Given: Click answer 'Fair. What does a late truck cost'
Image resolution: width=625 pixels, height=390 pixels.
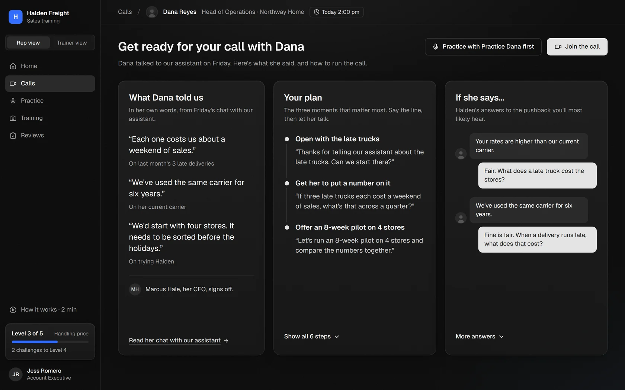Looking at the screenshot, I should 537,175.
